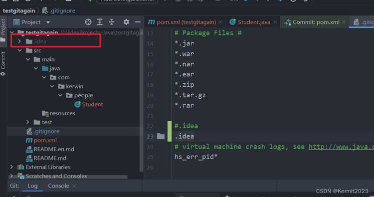Place cursor on line '*.tar.gz'
The image size is (374, 197).
coord(190,95)
